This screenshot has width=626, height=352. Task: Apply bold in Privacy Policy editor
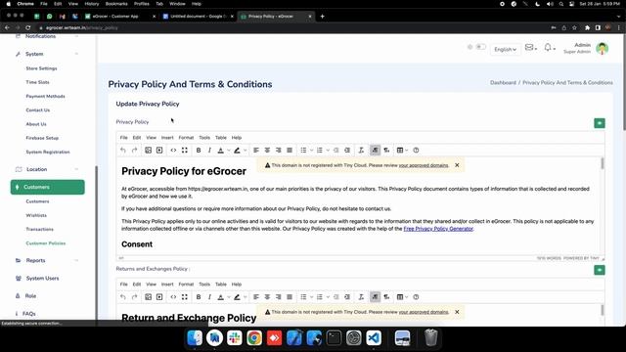199,150
